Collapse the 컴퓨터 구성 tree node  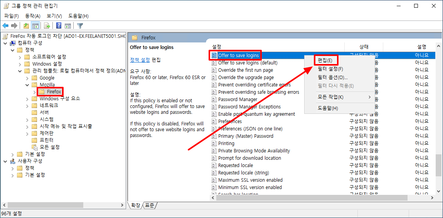pyautogui.click(x=5, y=43)
